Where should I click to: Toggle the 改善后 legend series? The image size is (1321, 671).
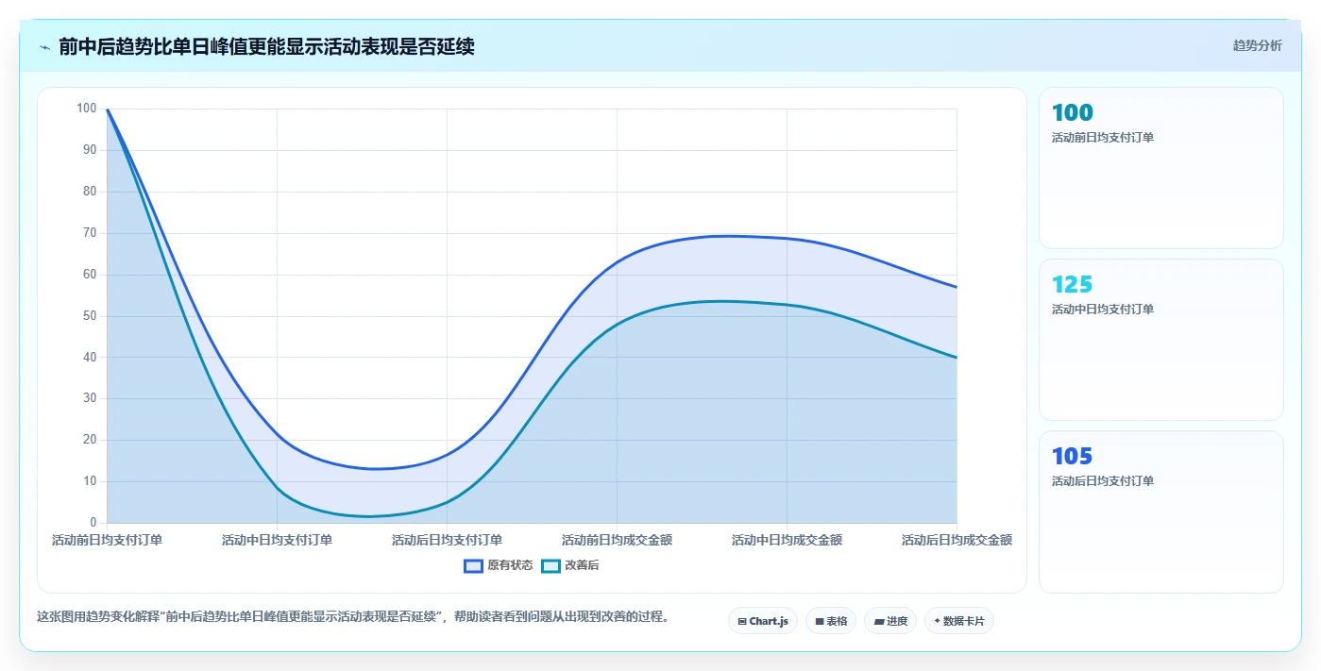click(x=570, y=565)
